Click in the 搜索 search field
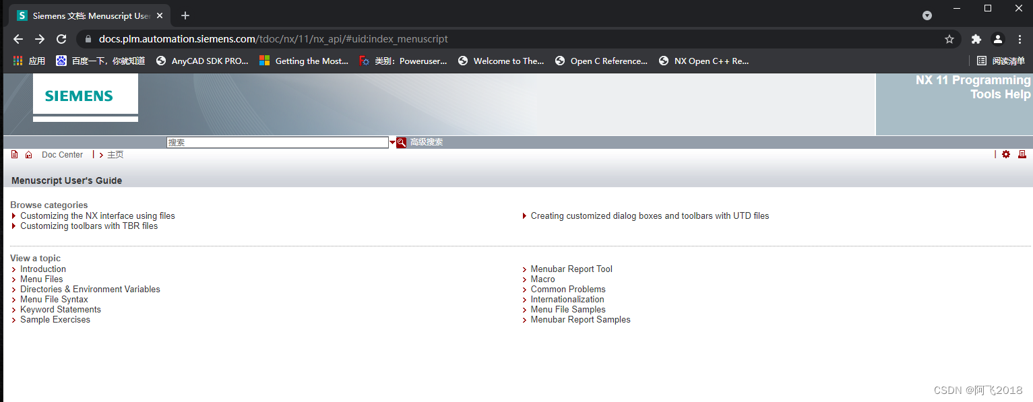 click(x=278, y=143)
